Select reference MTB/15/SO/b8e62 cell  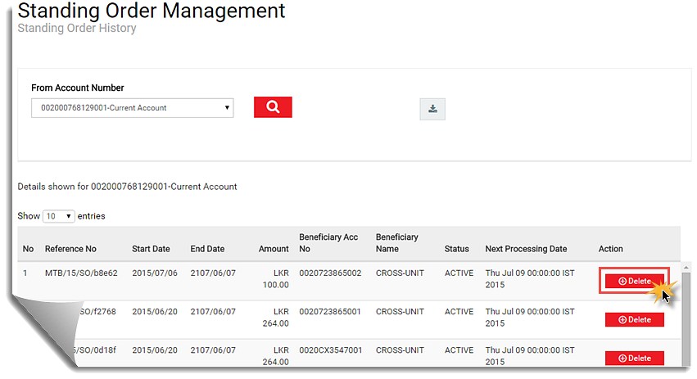[x=81, y=273]
